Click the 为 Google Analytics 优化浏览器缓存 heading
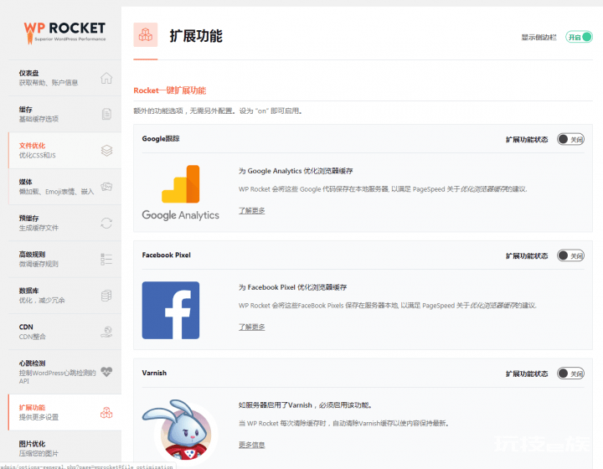This screenshot has width=603, height=469. pos(296,171)
